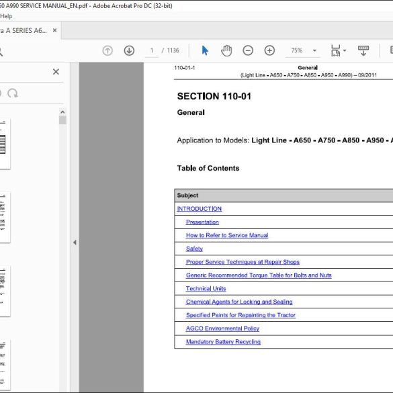Close the page thumbnails panel

click(56, 72)
